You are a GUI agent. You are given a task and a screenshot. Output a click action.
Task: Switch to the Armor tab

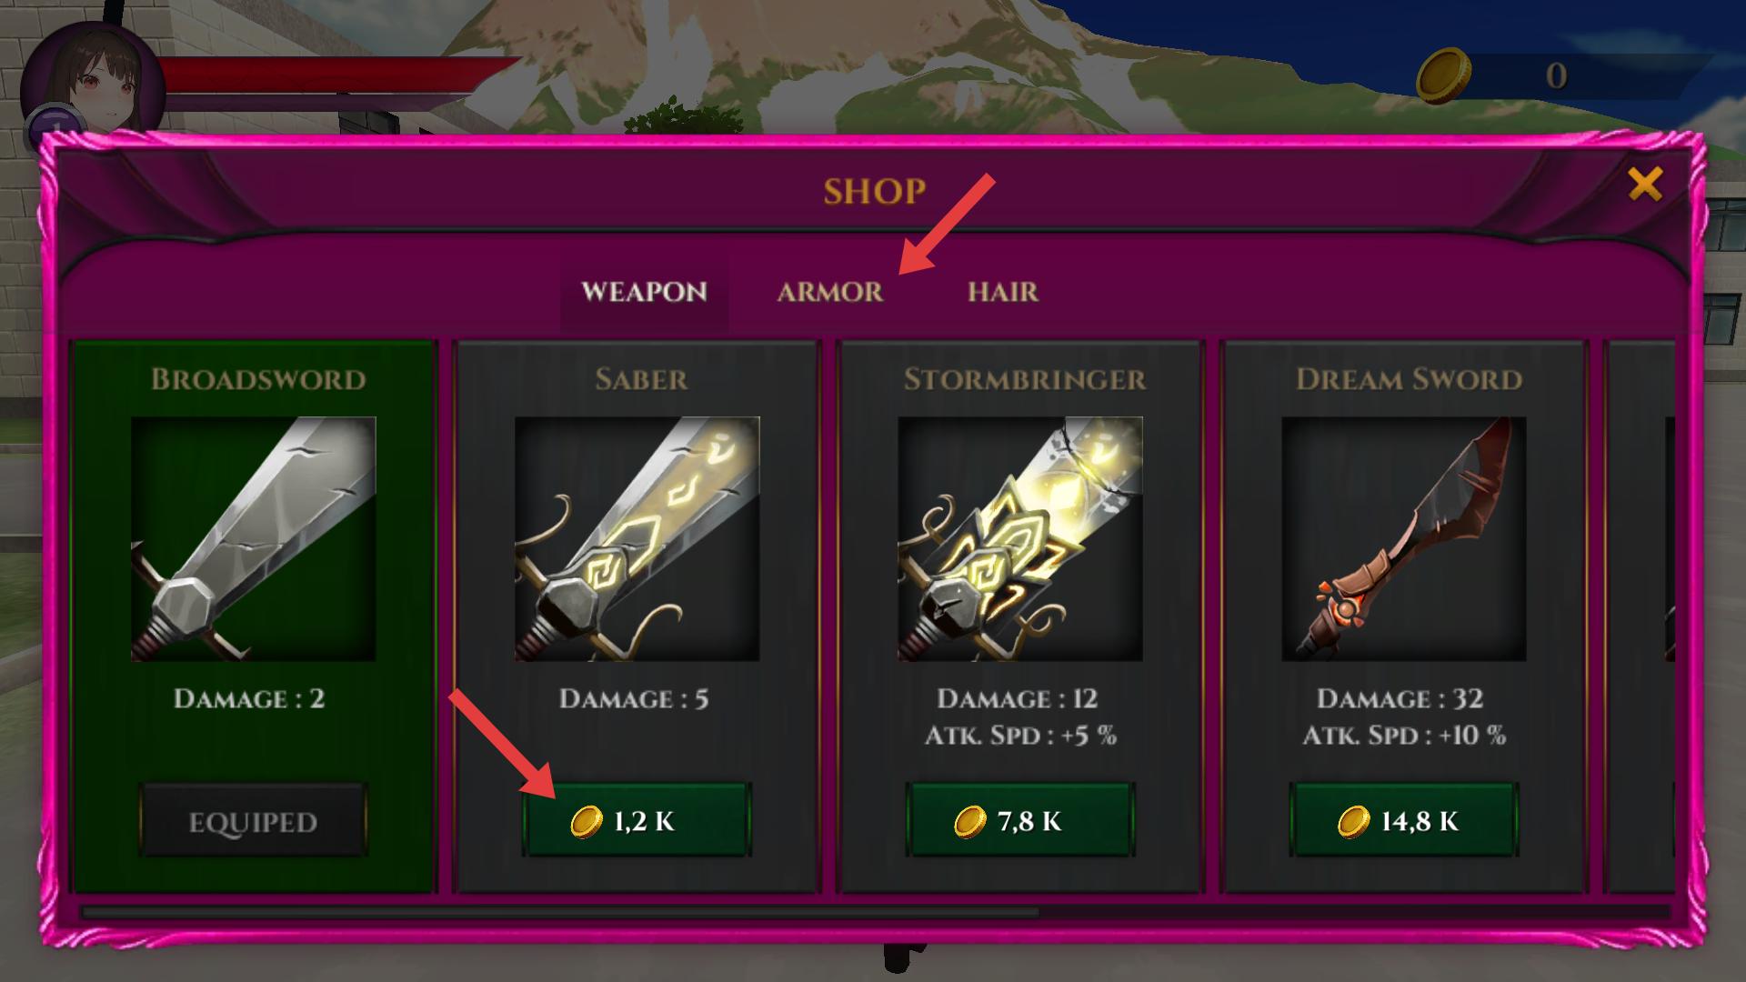point(829,292)
